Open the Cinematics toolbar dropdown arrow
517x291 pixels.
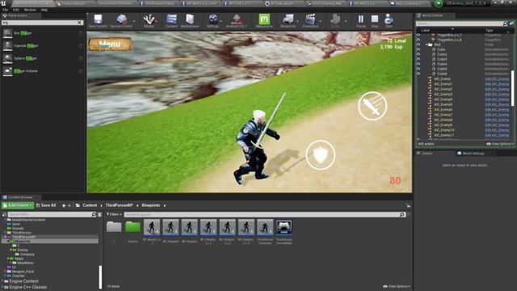[320, 22]
